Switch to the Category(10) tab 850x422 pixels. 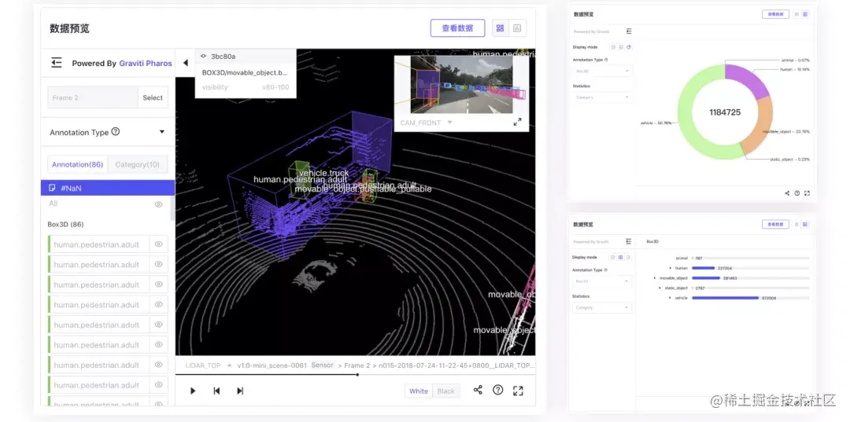point(138,164)
